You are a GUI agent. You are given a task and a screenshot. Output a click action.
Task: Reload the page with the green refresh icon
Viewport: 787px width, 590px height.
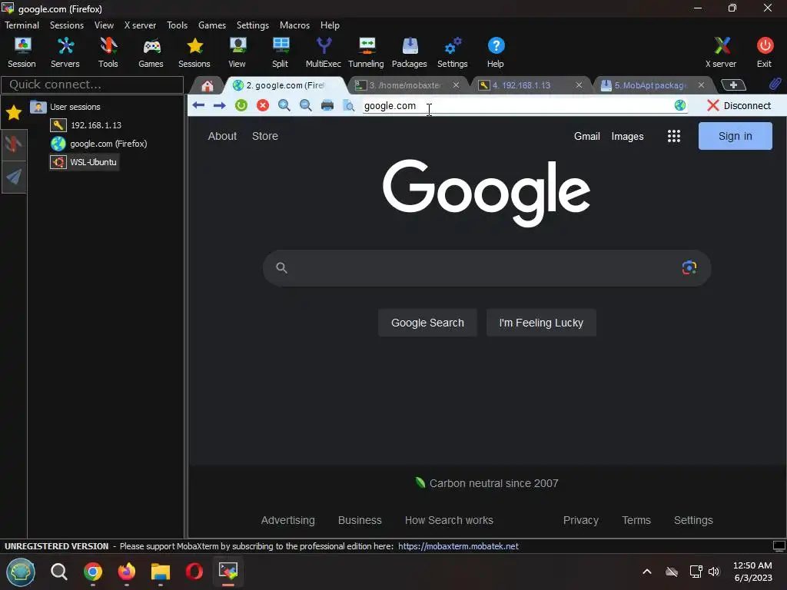click(241, 105)
